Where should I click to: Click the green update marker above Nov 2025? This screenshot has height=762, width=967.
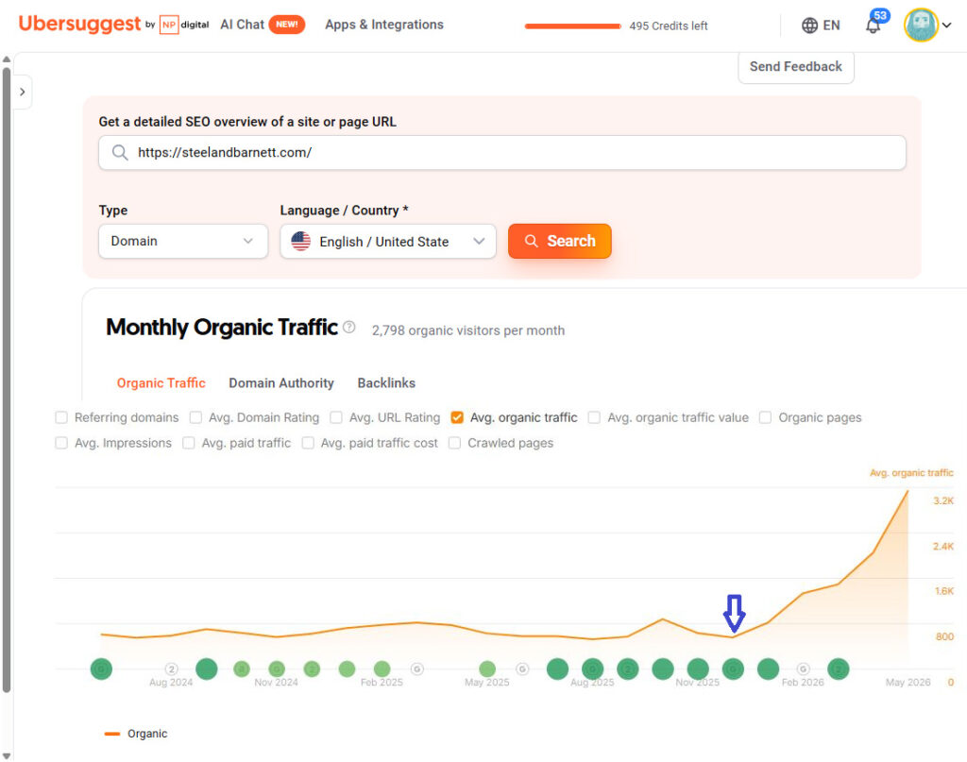pyautogui.click(x=698, y=669)
